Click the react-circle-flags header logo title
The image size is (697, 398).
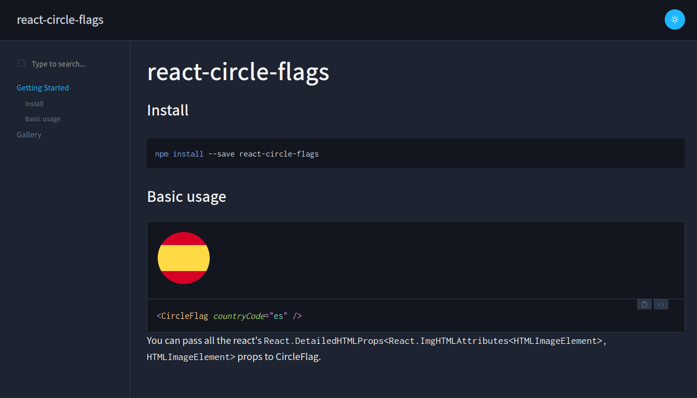click(x=60, y=20)
